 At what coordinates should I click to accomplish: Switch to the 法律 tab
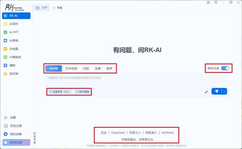(x=97, y=69)
